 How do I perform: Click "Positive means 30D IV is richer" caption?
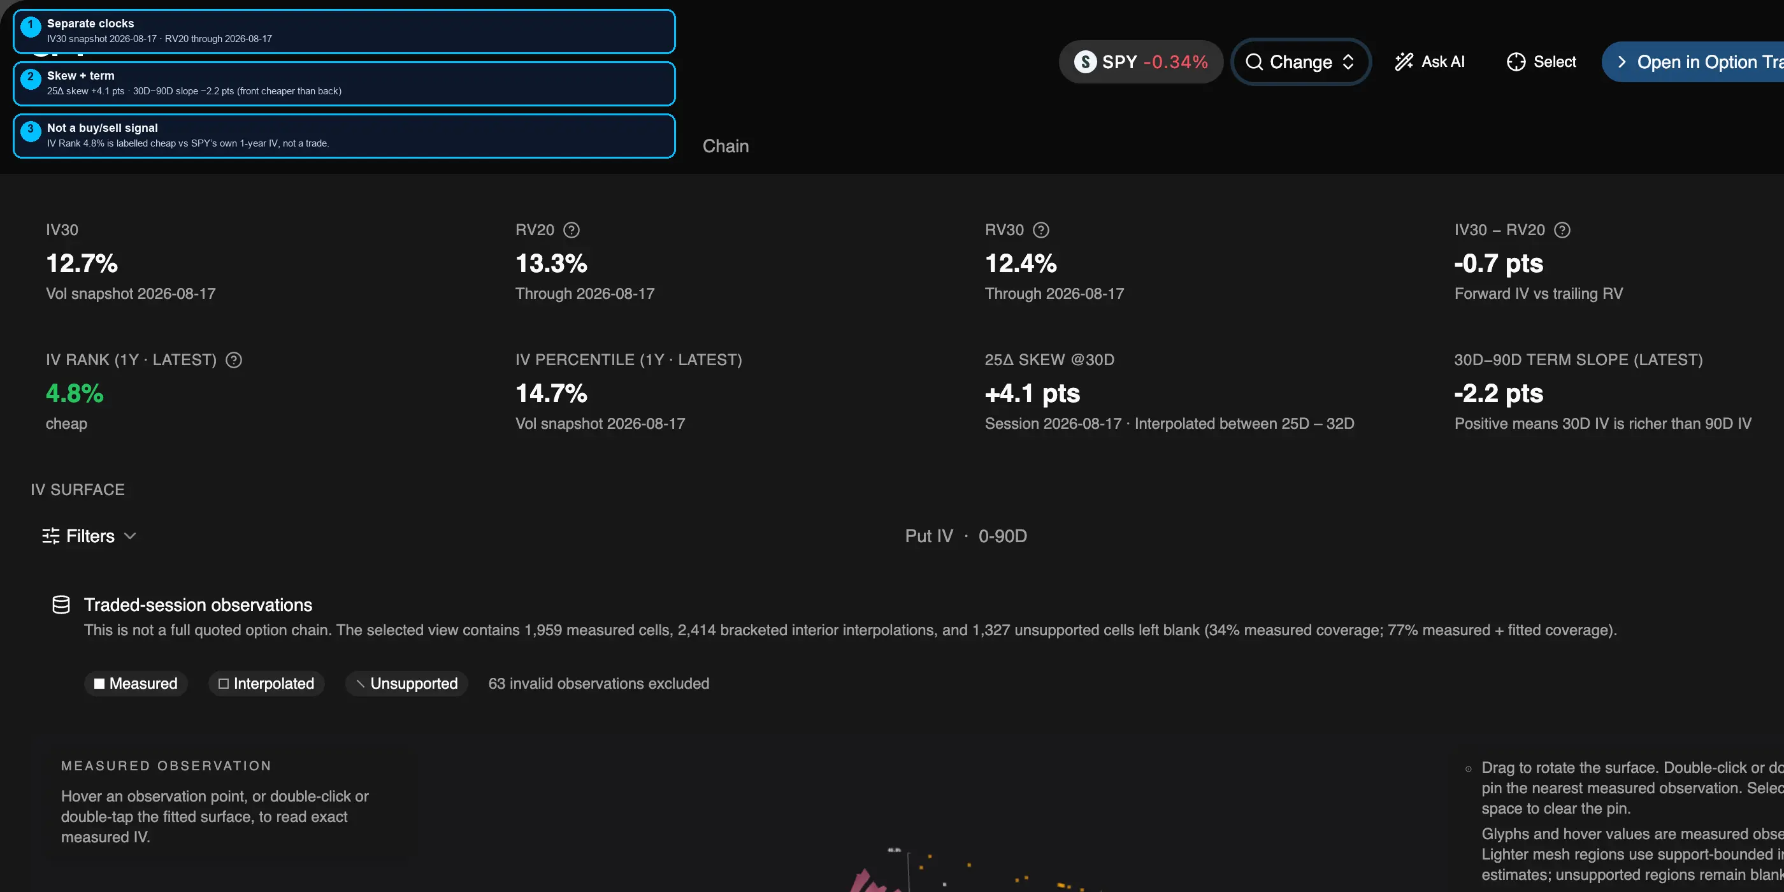pyautogui.click(x=1603, y=424)
